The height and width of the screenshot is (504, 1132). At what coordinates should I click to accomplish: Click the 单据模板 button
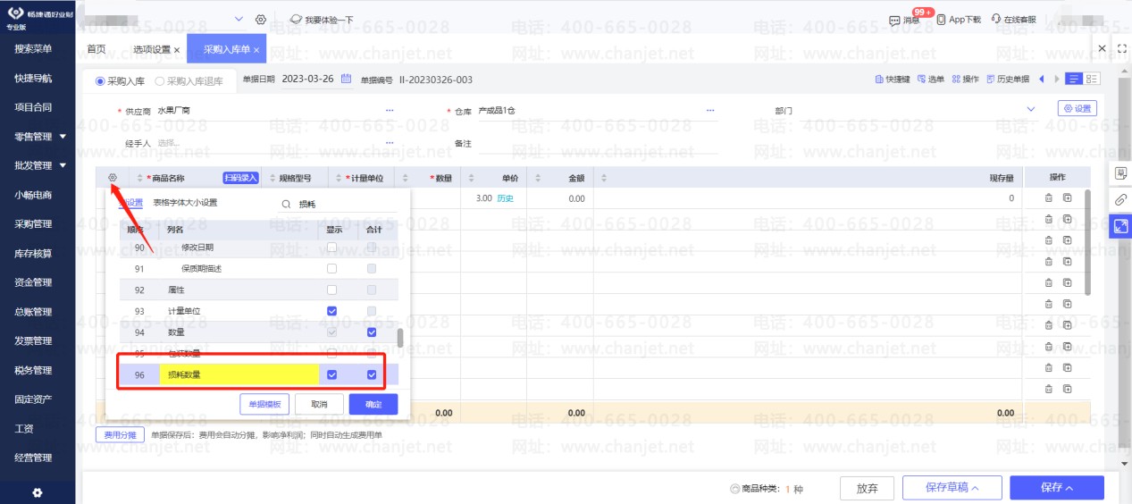(x=264, y=404)
